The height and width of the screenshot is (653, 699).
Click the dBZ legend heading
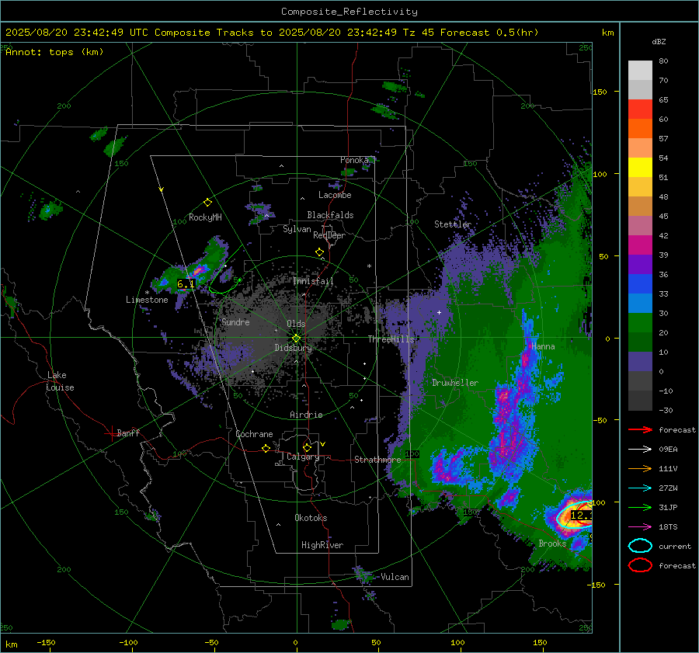[x=659, y=41]
